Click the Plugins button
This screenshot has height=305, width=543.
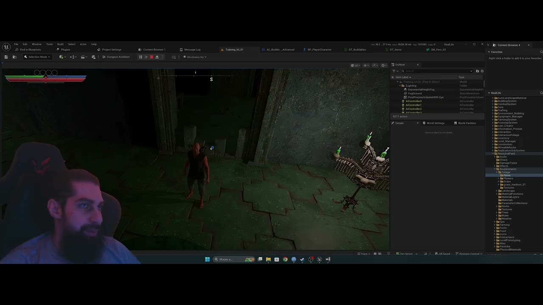[x=63, y=50]
